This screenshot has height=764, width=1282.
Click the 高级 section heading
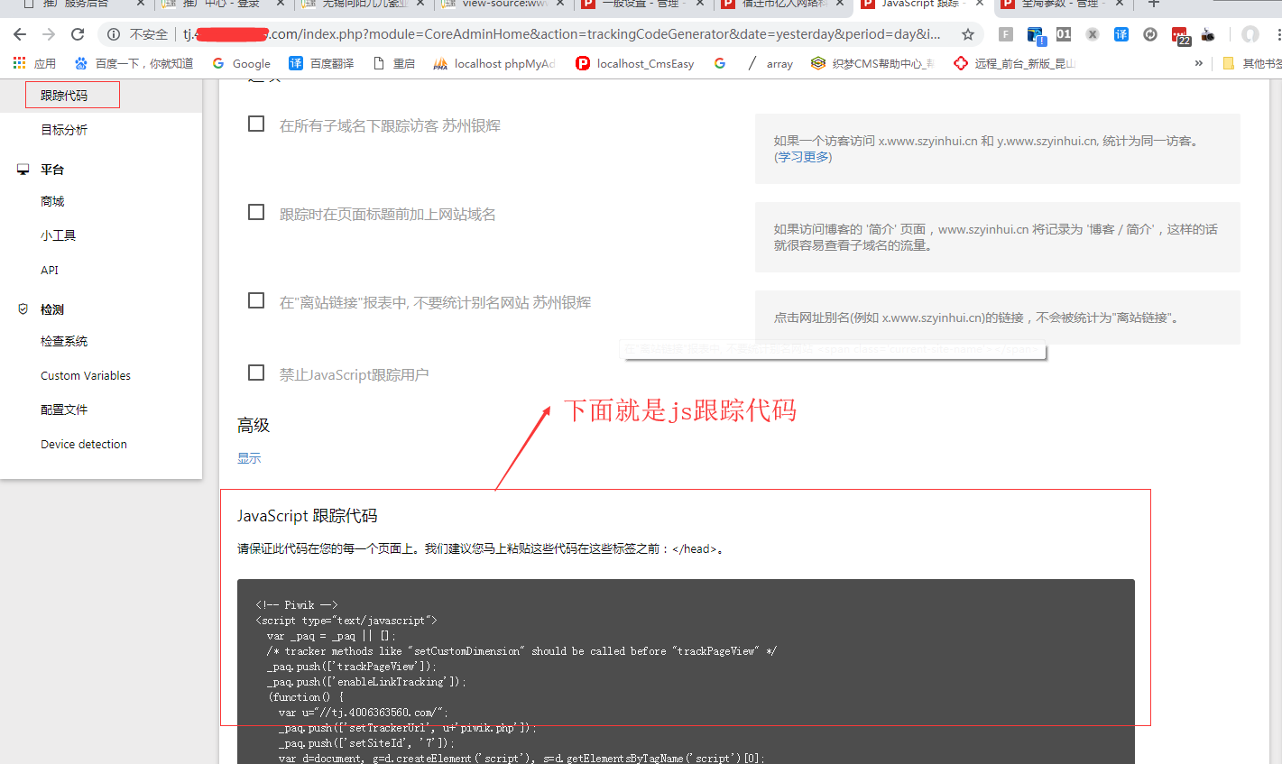coord(254,426)
